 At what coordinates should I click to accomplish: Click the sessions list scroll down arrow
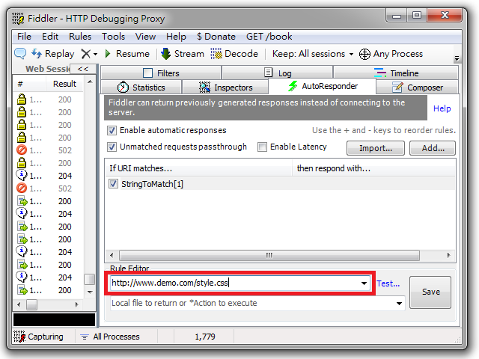90,292
